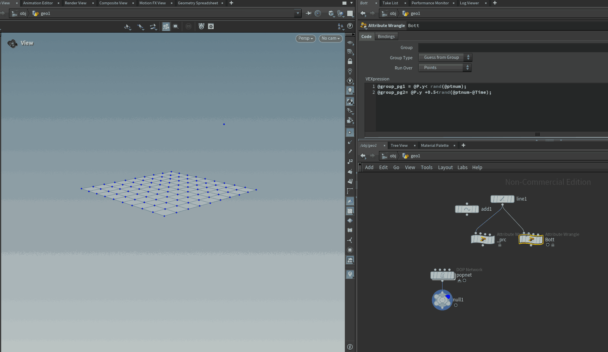Open the Geometry Spreadsheet tab
This screenshot has height=352, width=608.
pos(198,3)
